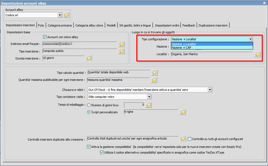This screenshot has height=166, width=268.
Task: Toggle Utilizza il codice alternativo compatibilita' checkbox
Action: coord(102,152)
